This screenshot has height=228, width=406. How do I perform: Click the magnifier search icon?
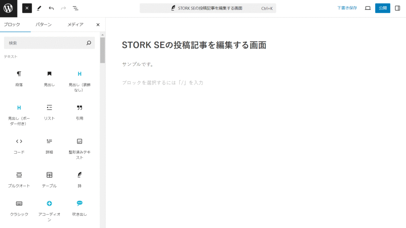pos(89,43)
